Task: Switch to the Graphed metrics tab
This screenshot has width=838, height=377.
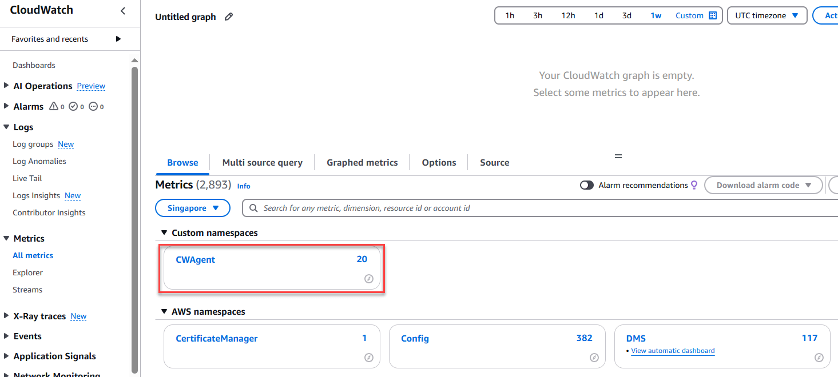Action: click(362, 162)
